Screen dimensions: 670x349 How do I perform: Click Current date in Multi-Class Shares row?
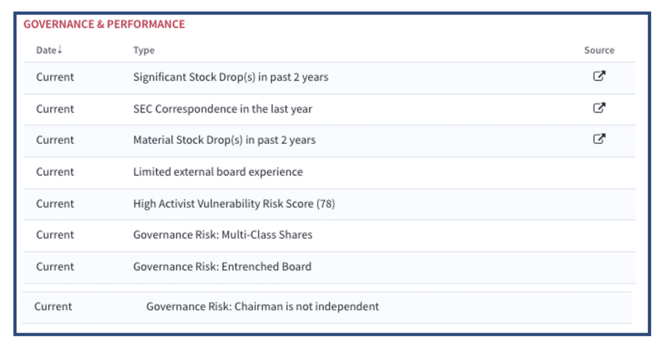tap(55, 235)
